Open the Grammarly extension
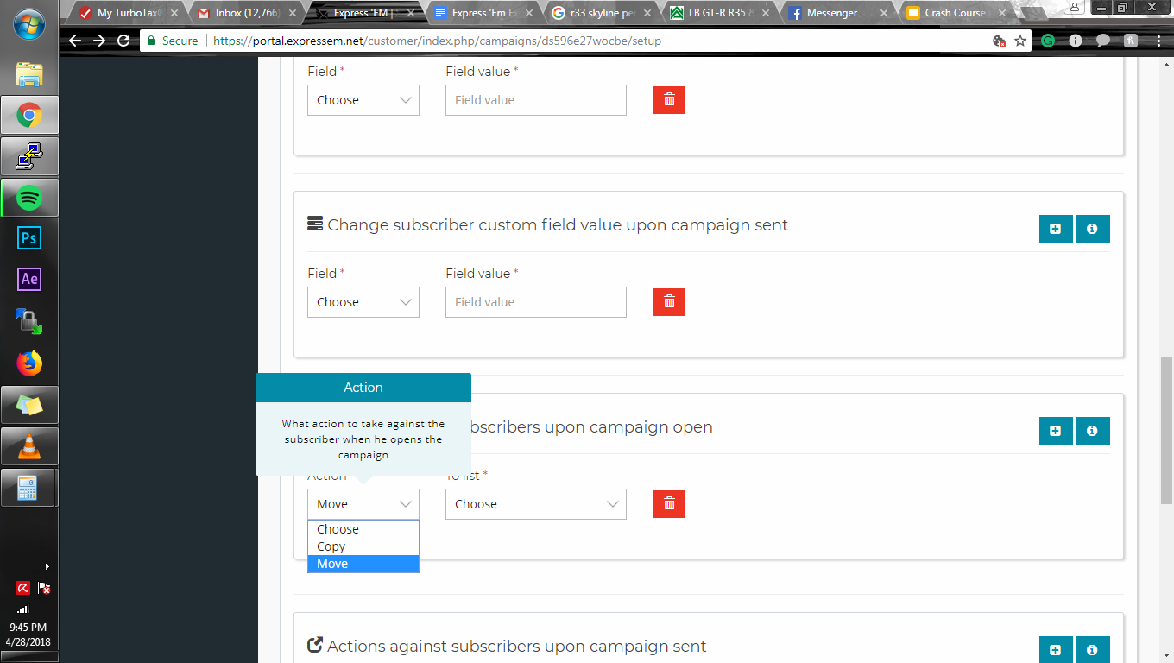Screen dimensions: 1174x663 tap(1048, 41)
